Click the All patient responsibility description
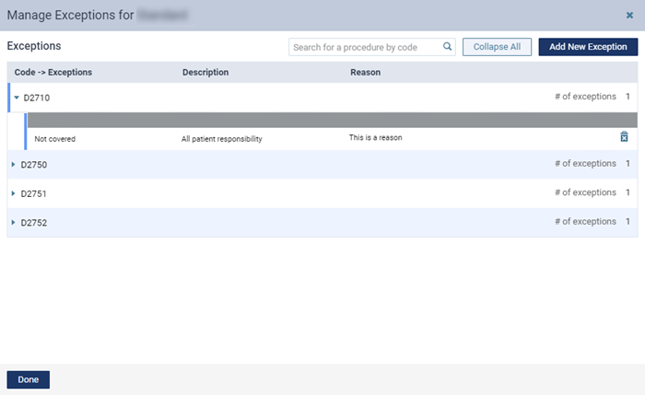This screenshot has height=395, width=645. pyautogui.click(x=221, y=139)
